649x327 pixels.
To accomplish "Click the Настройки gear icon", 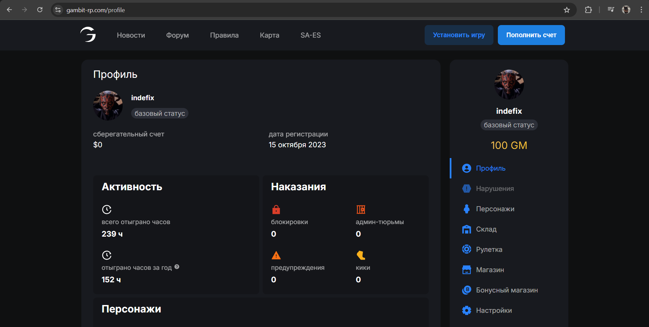I will tap(467, 310).
